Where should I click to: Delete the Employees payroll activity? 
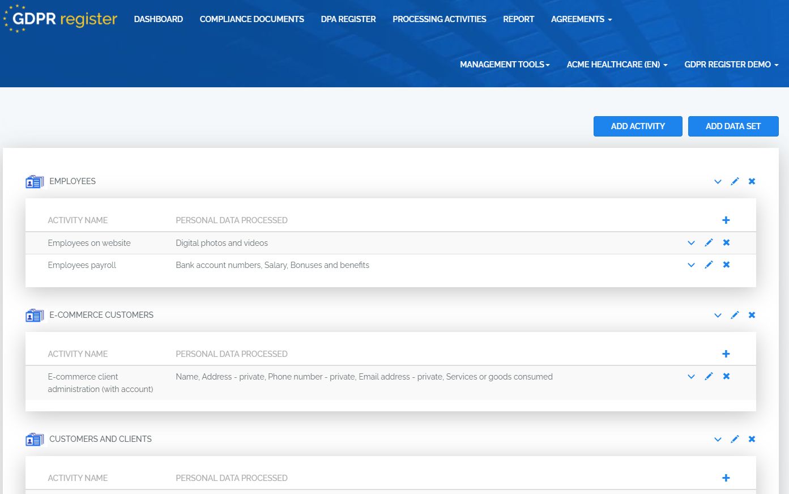pos(726,265)
